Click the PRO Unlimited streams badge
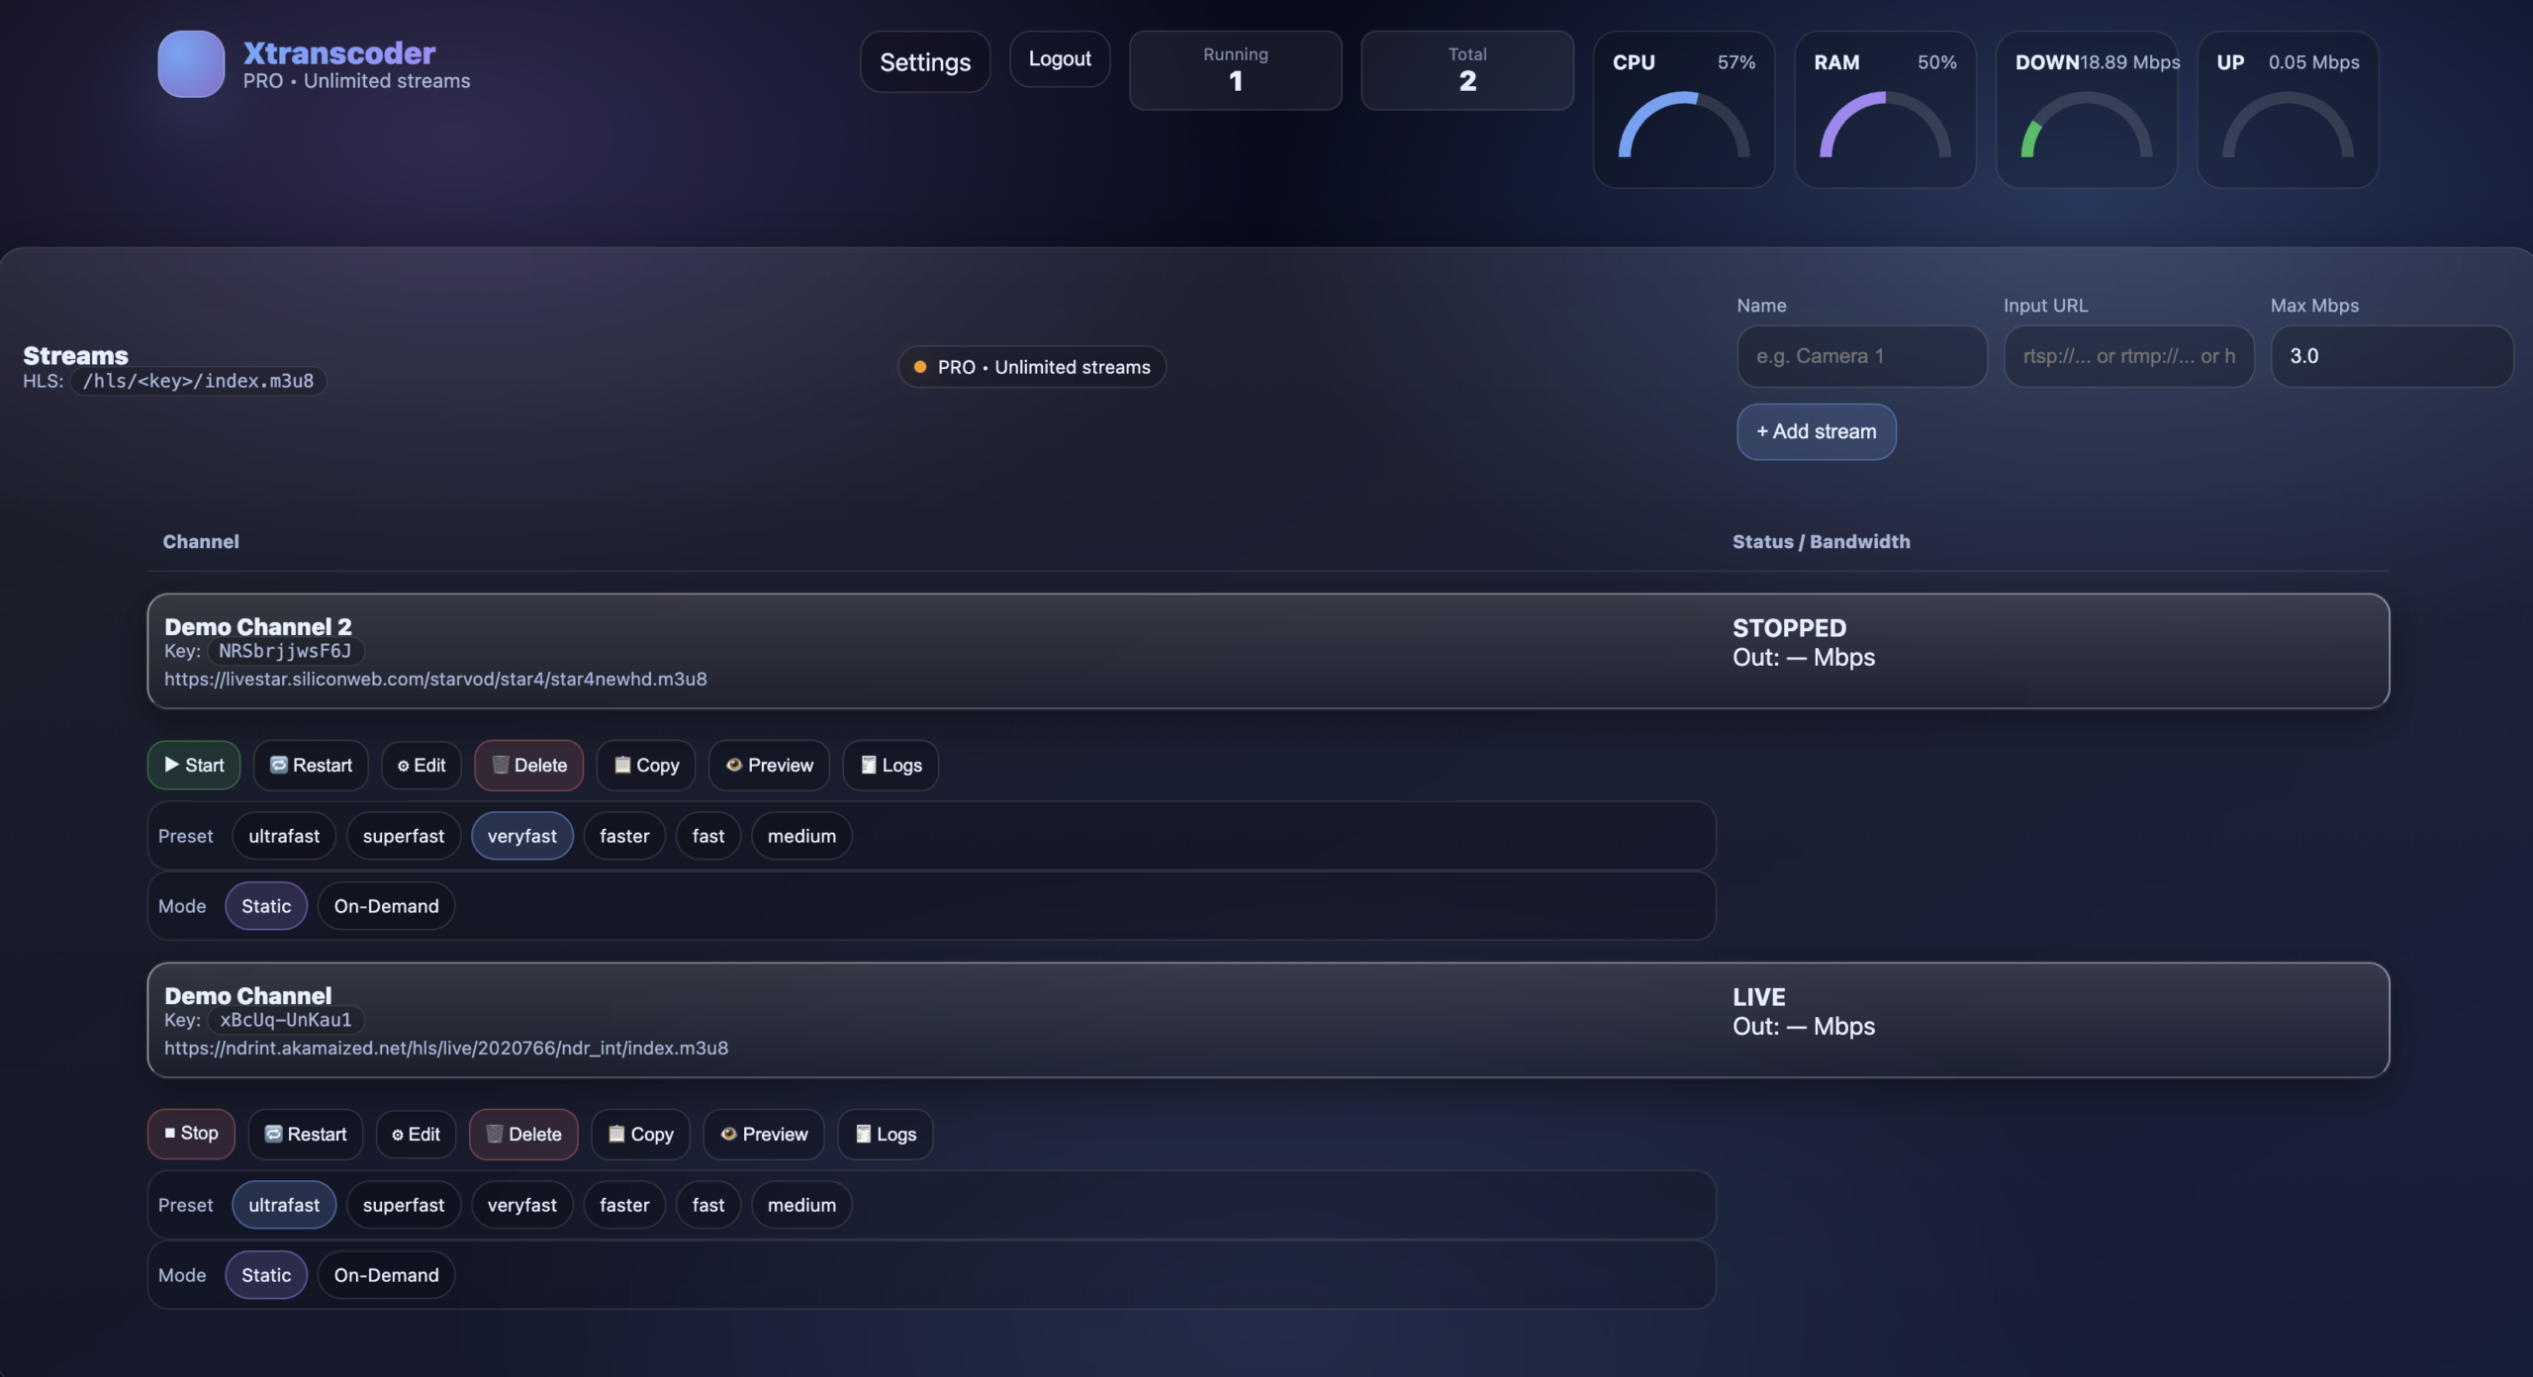This screenshot has height=1377, width=2533. tap(1031, 366)
